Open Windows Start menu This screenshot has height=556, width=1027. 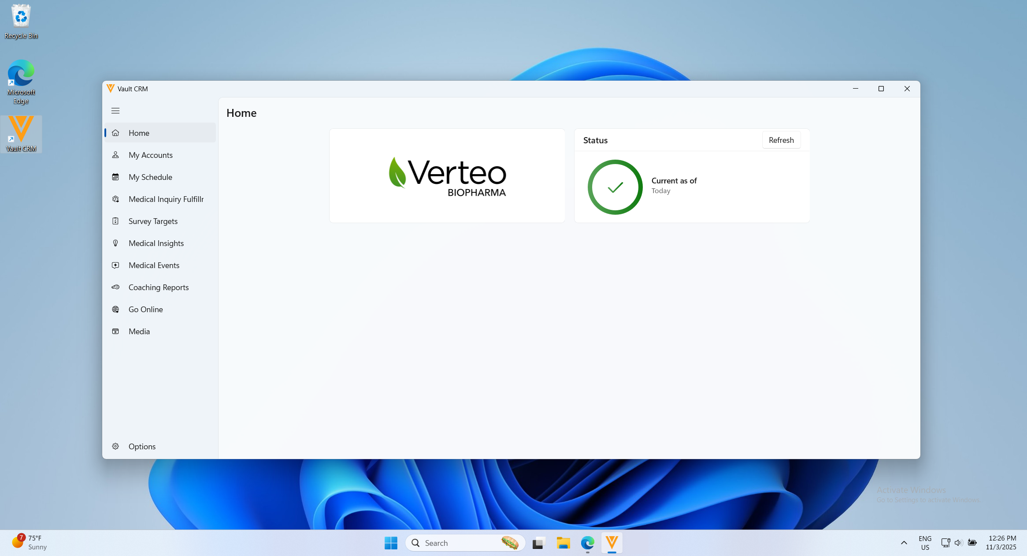point(391,543)
